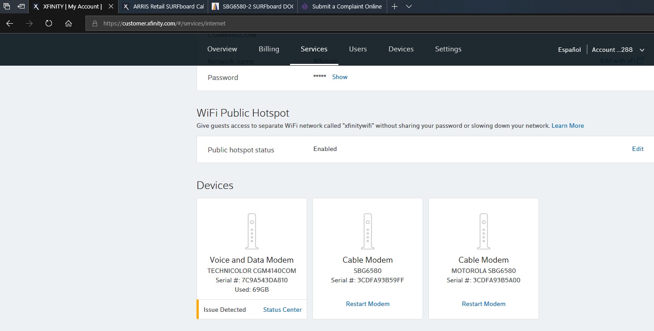Open a new browser tab with plus icon
The height and width of the screenshot is (331, 654).
click(x=394, y=7)
